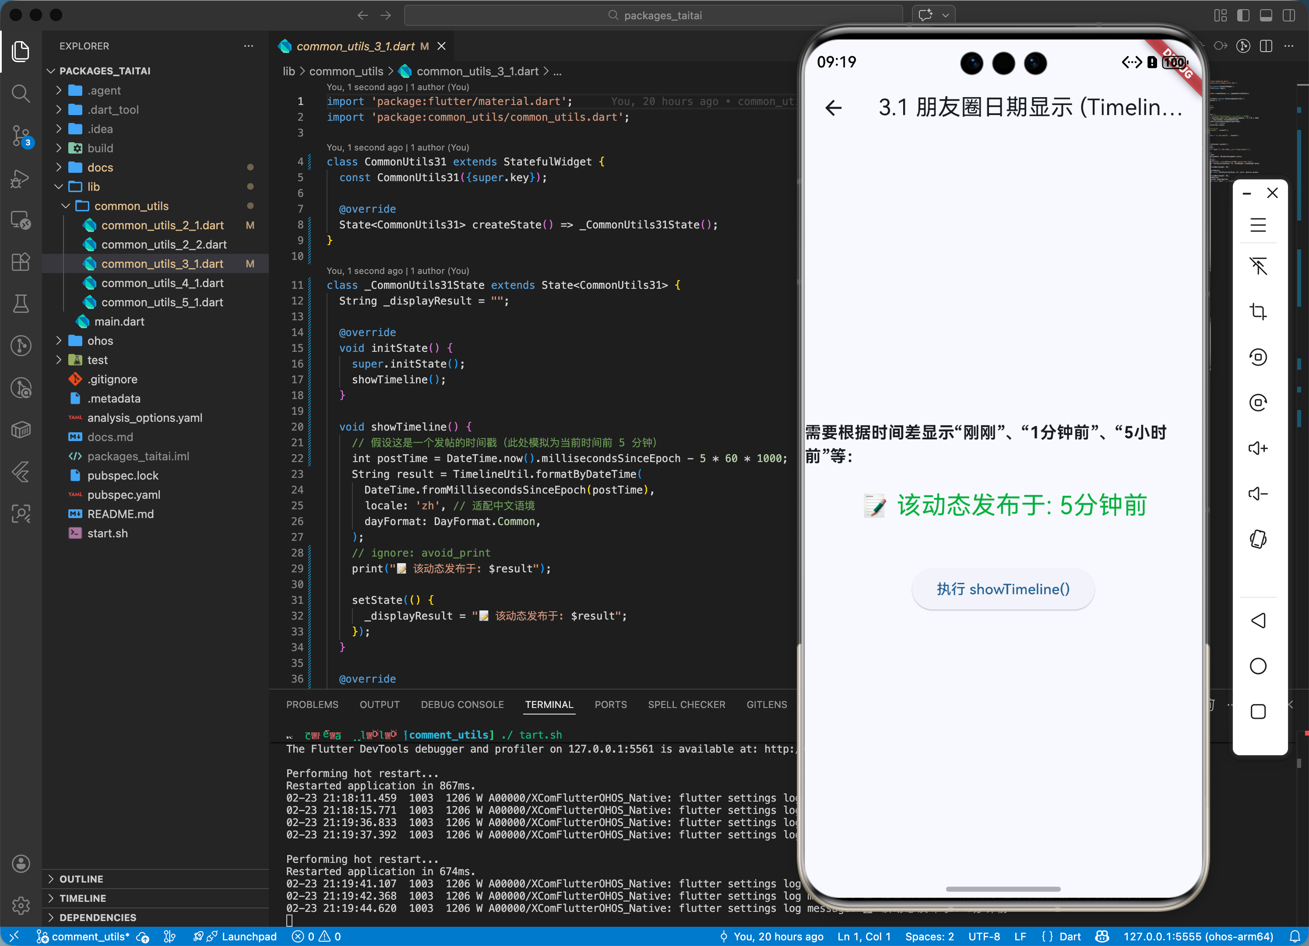Switch to DEBUG CONSOLE tab
1309x946 pixels.
[x=462, y=704]
